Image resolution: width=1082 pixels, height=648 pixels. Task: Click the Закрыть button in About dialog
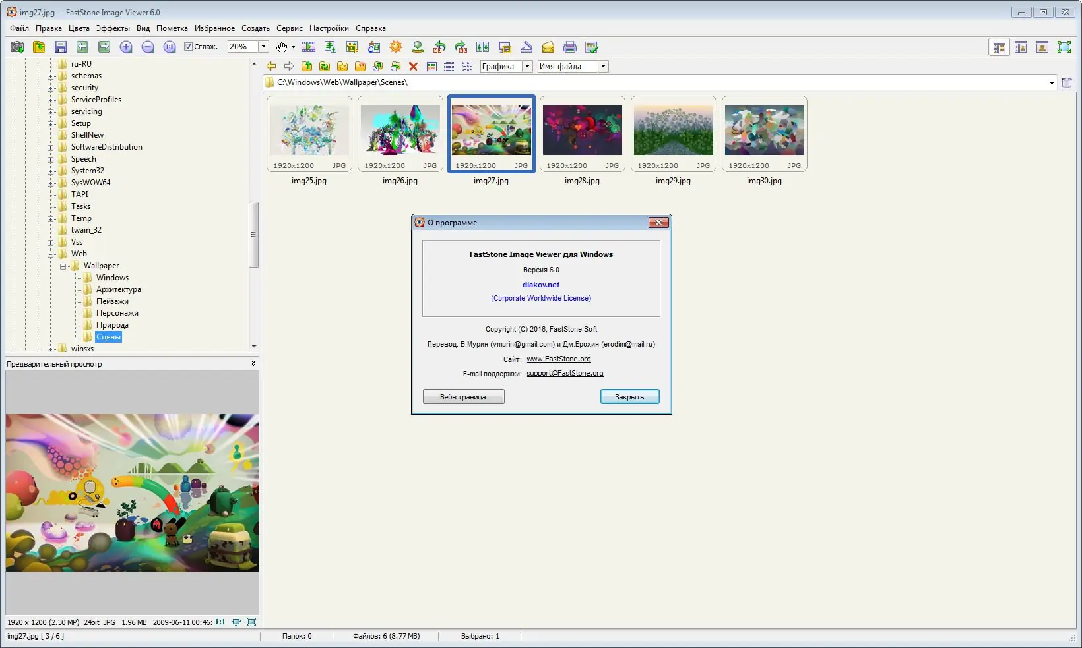coord(629,396)
